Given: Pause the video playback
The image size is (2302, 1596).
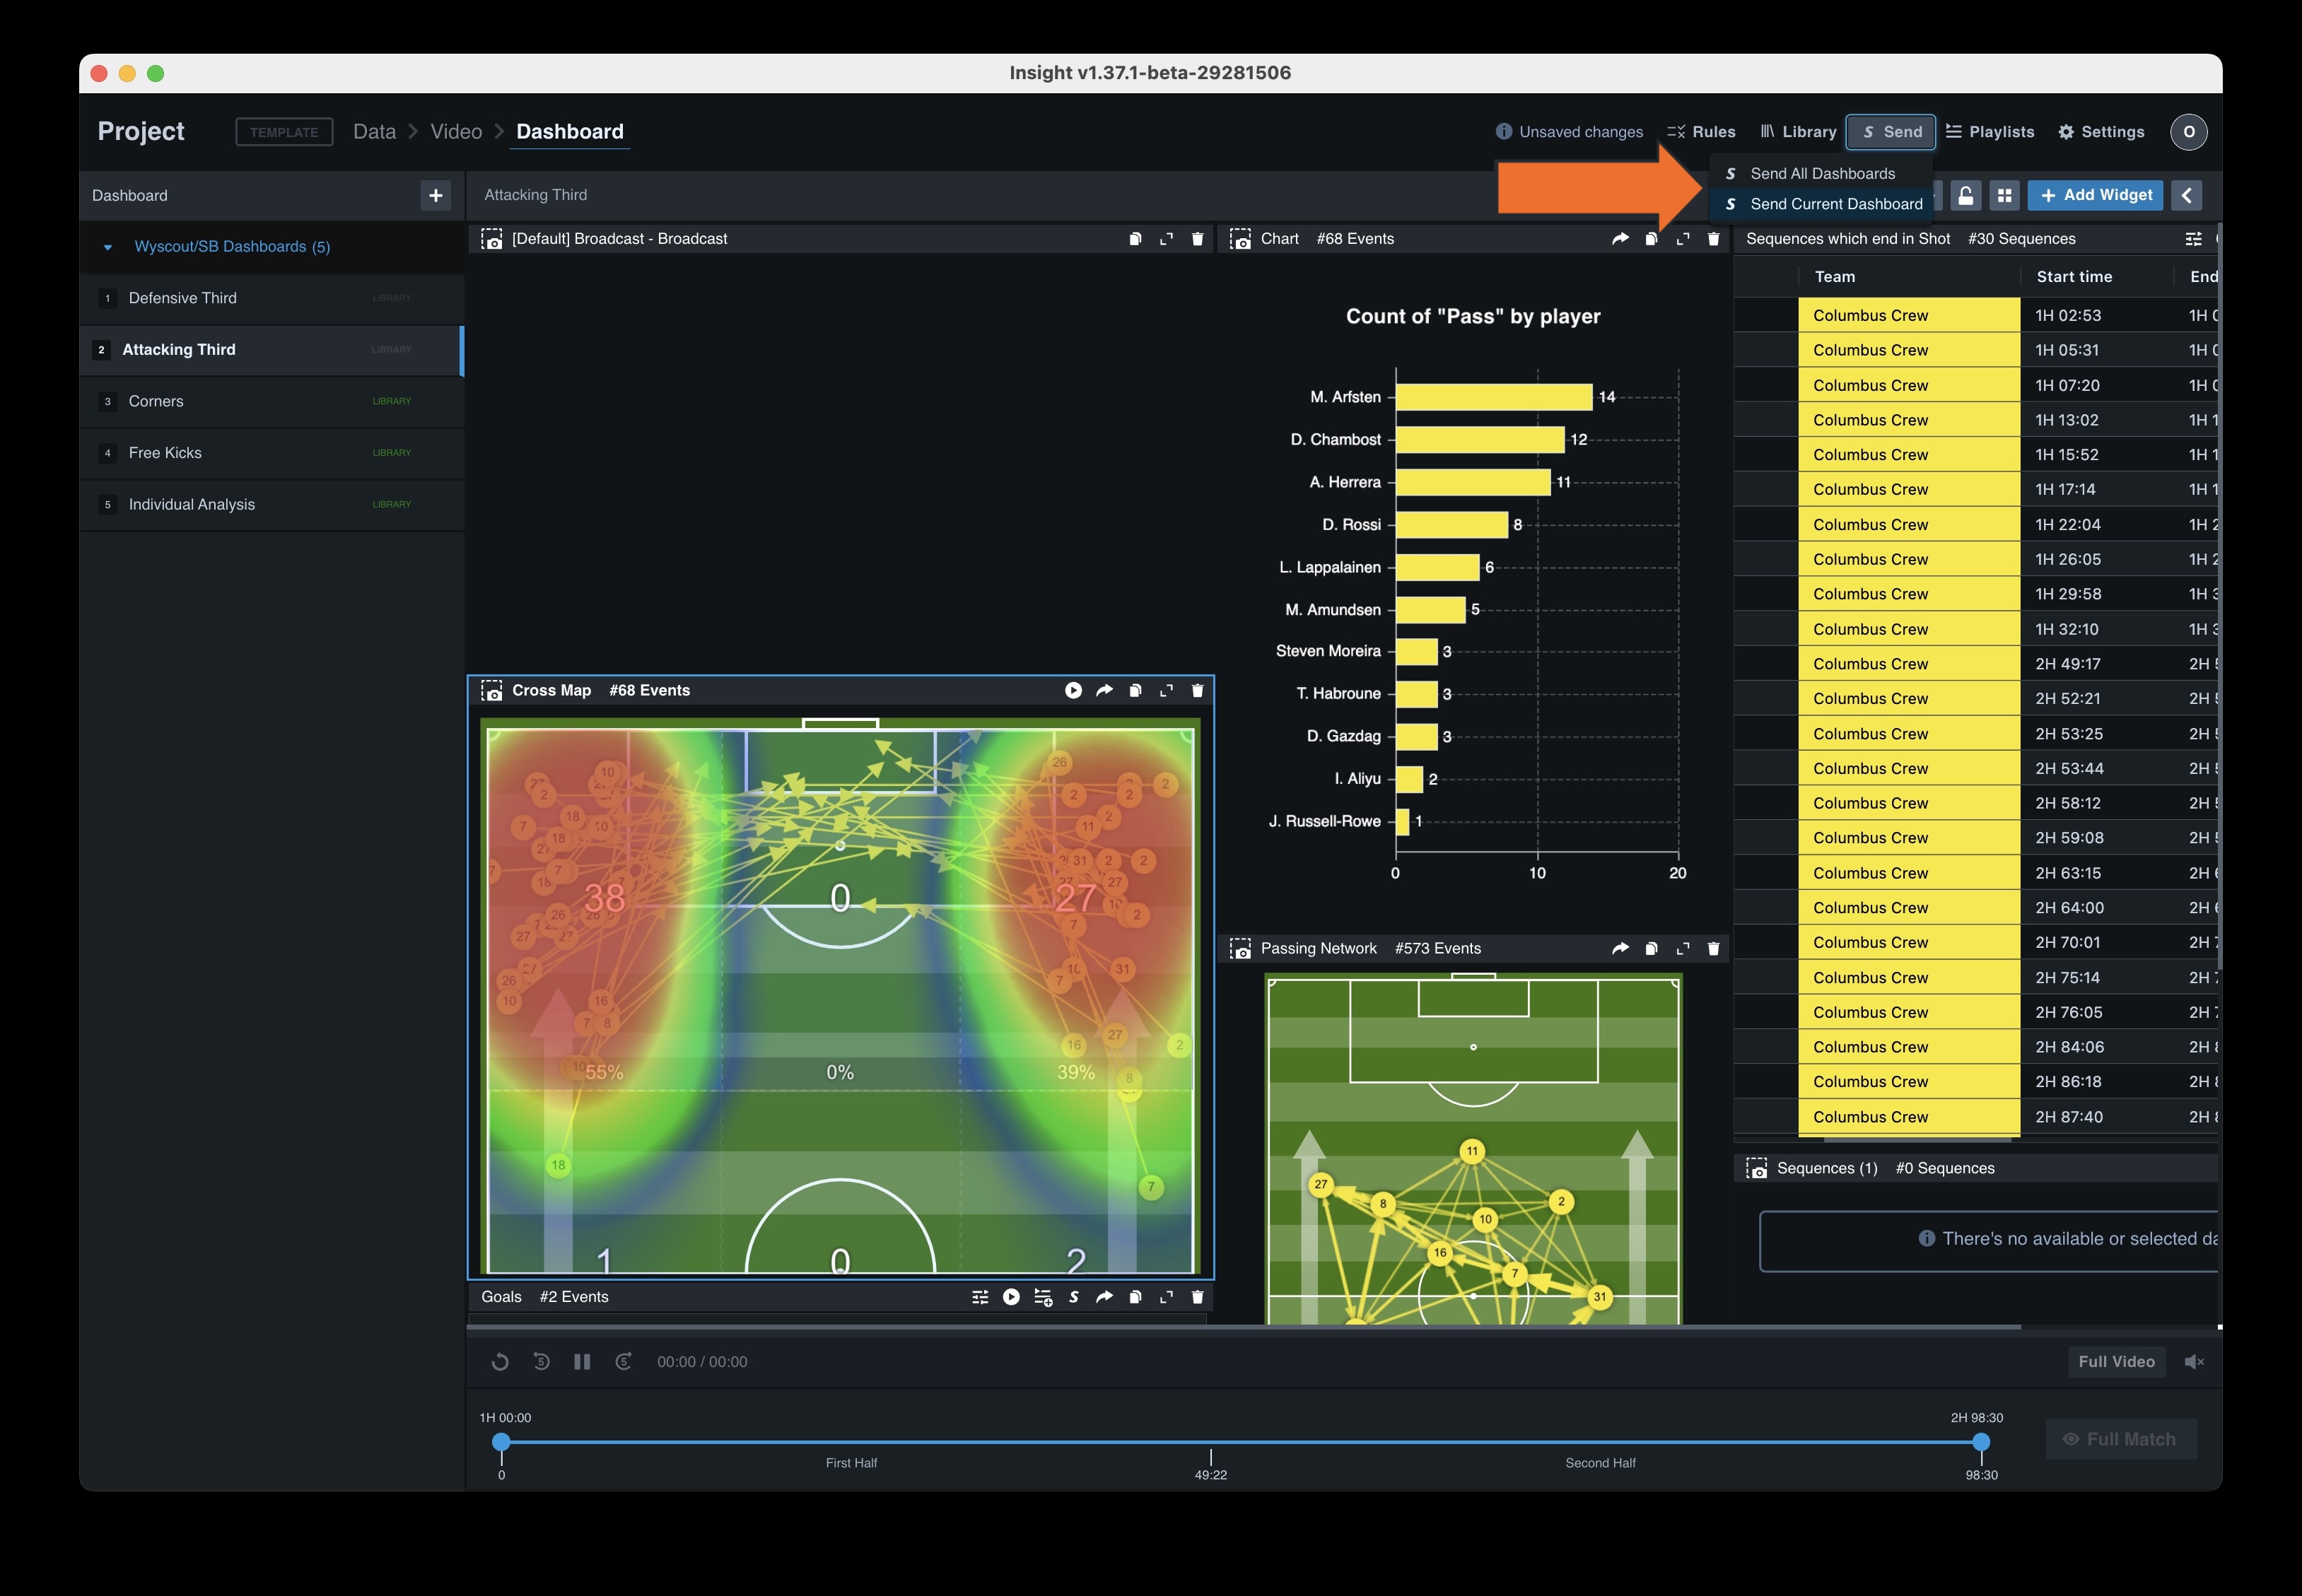Looking at the screenshot, I should pos(582,1362).
